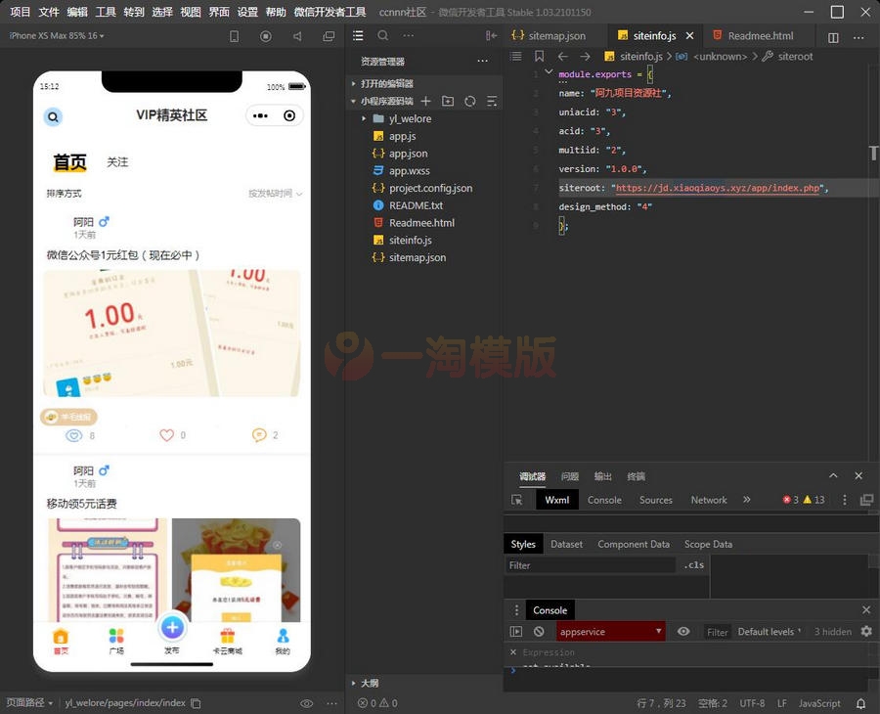880x714 pixels.
Task: Click the phone rotate device icon
Action: (x=234, y=36)
